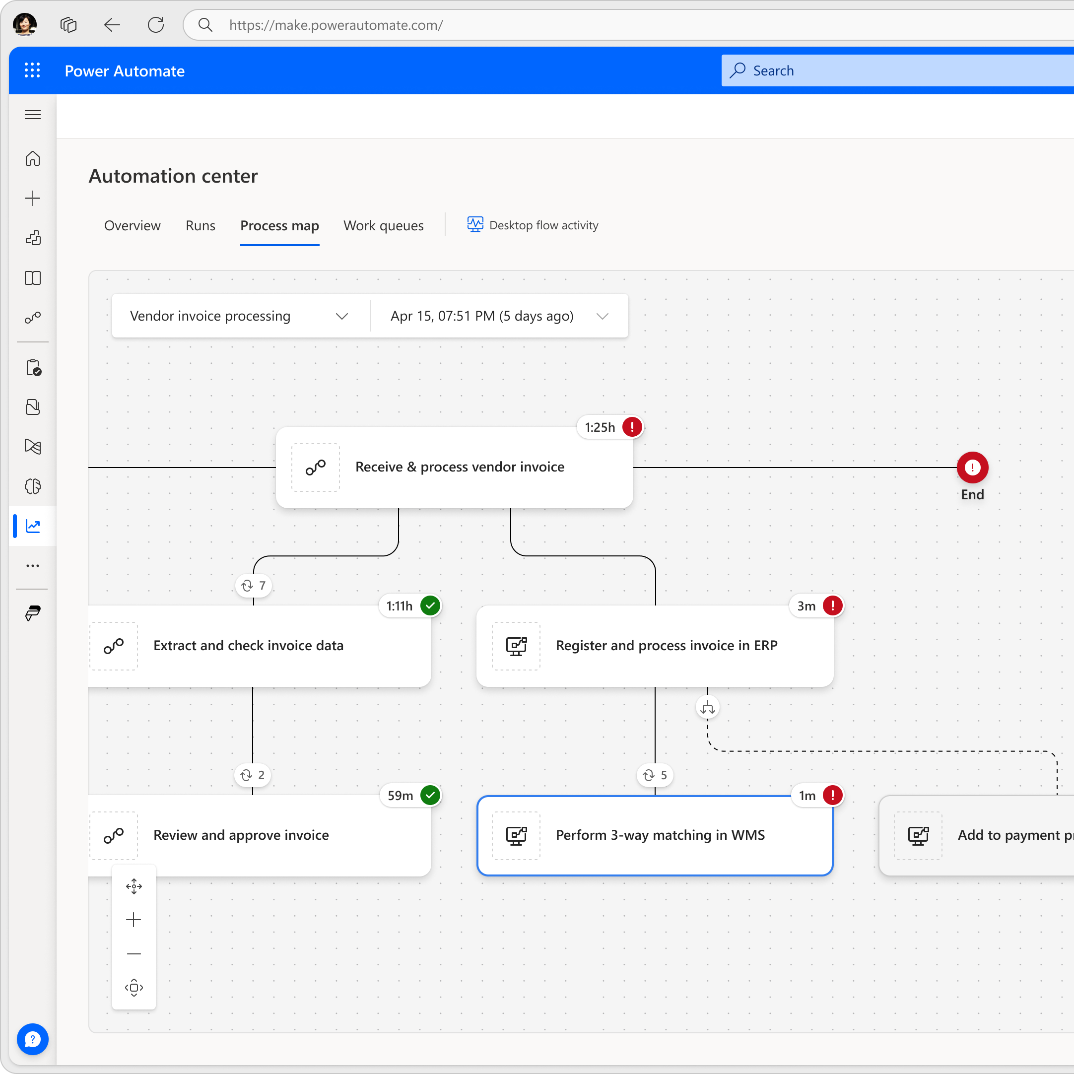
Task: Click the browser address bar
Action: 628,25
